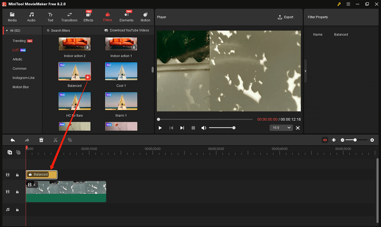Viewport: 381px width, 227px height.
Task: Click the player progress slider
Action: coord(205,119)
